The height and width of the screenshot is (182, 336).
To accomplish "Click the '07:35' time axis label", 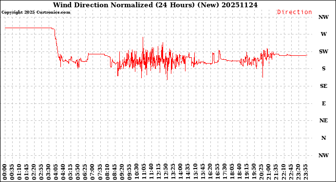I will [x=100, y=172].
